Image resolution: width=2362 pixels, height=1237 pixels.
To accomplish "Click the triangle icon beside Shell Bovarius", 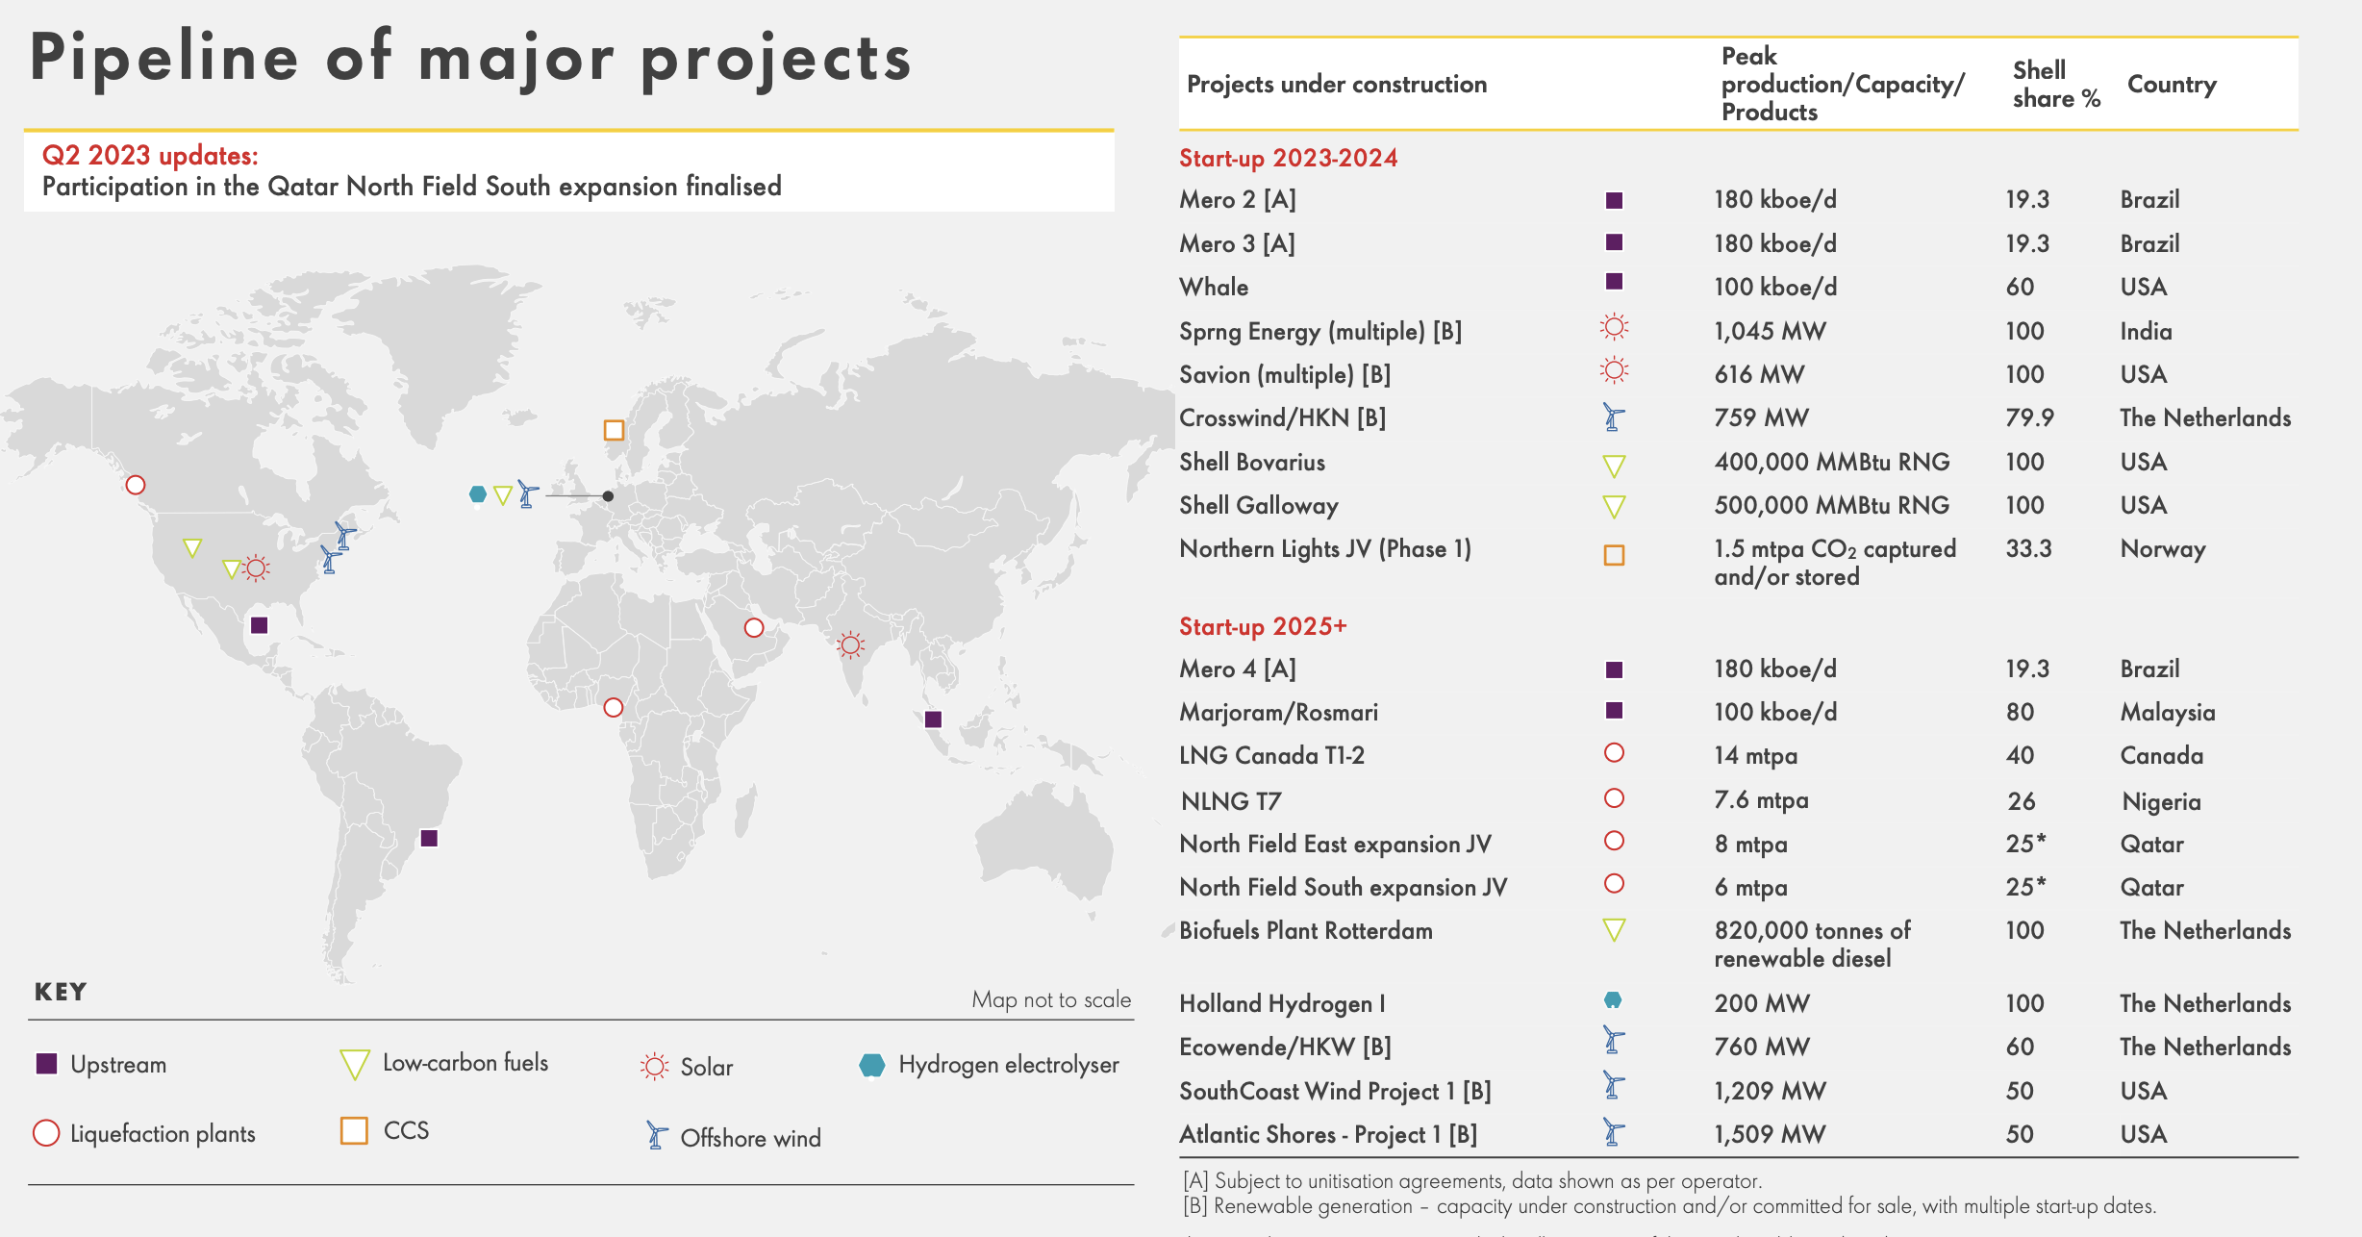I will tap(1615, 466).
